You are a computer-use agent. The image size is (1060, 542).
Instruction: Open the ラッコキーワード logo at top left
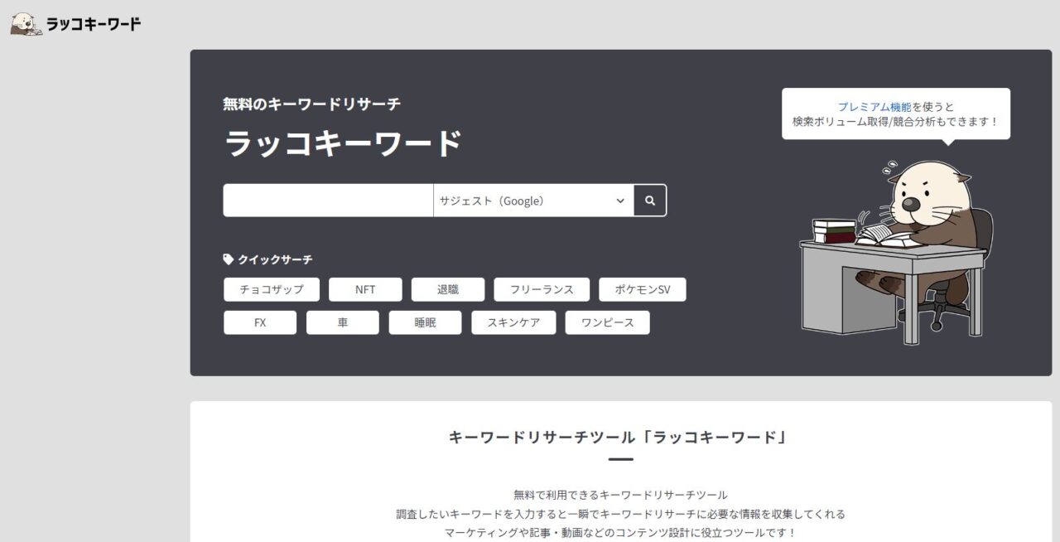tap(75, 24)
